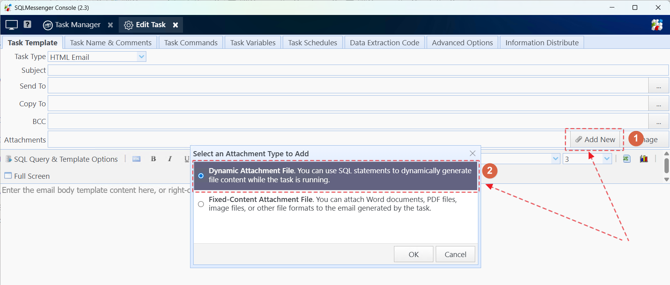Switch to Data Extraction Code tab

384,43
